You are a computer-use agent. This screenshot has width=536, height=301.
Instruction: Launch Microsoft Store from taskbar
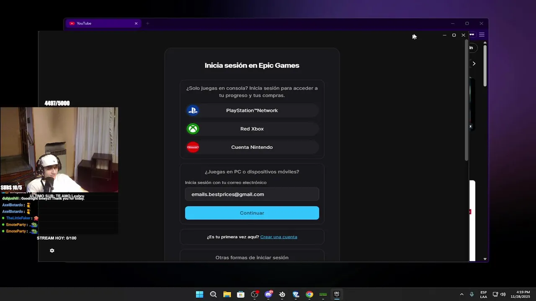click(x=241, y=294)
